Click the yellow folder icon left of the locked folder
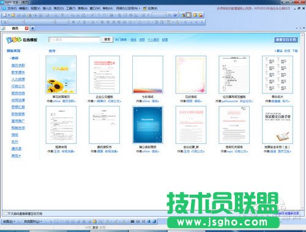Screen dimensions: 306x232 pos(195,15)
